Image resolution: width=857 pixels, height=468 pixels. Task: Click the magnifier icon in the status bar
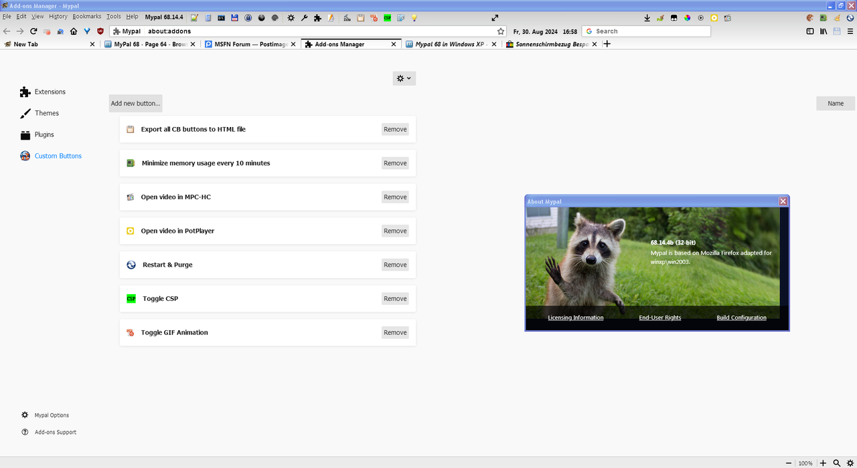pyautogui.click(x=836, y=463)
